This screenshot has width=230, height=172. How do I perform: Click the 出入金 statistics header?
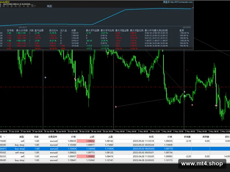click(64, 30)
